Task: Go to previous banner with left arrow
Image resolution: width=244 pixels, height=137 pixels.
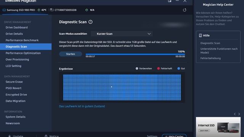Action: [x=235, y=114]
